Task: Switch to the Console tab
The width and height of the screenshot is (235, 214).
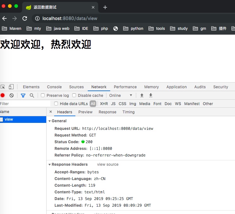Action: pyautogui.click(x=54, y=87)
